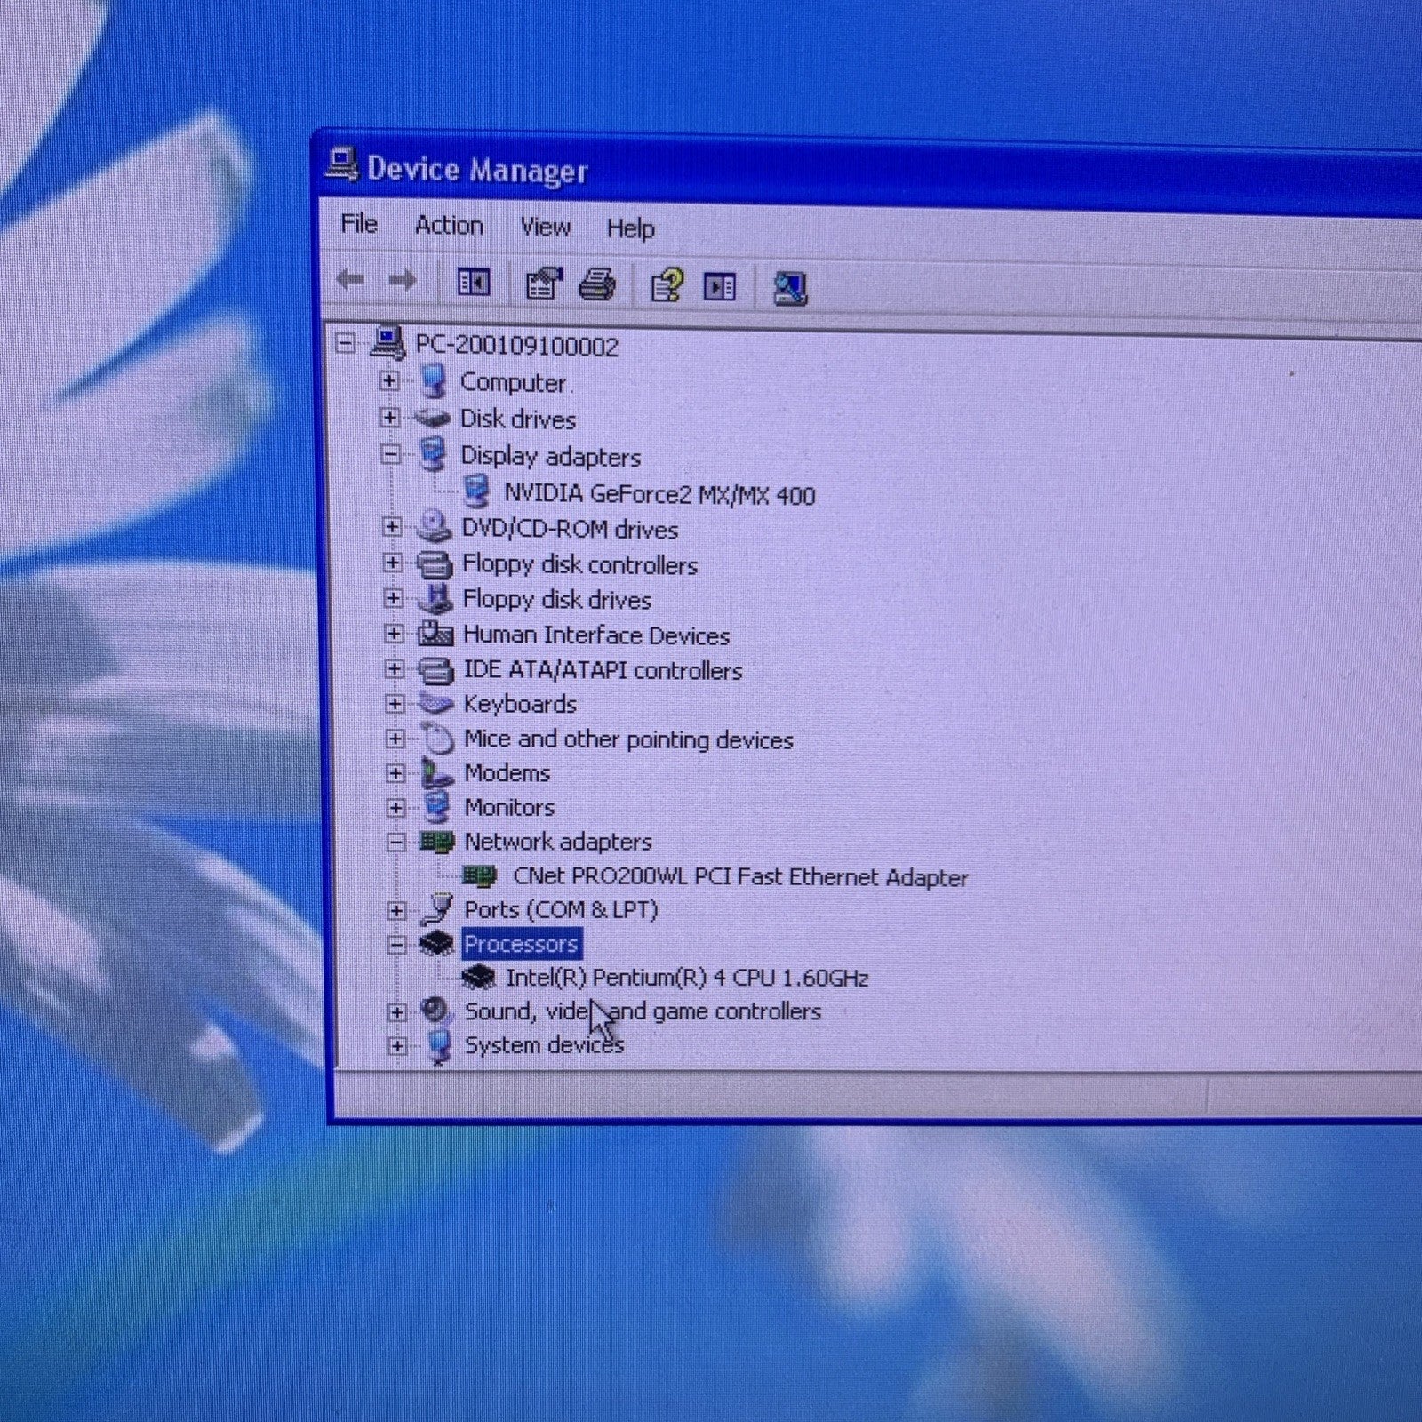Click the Back arrow toolbar button

point(350,280)
